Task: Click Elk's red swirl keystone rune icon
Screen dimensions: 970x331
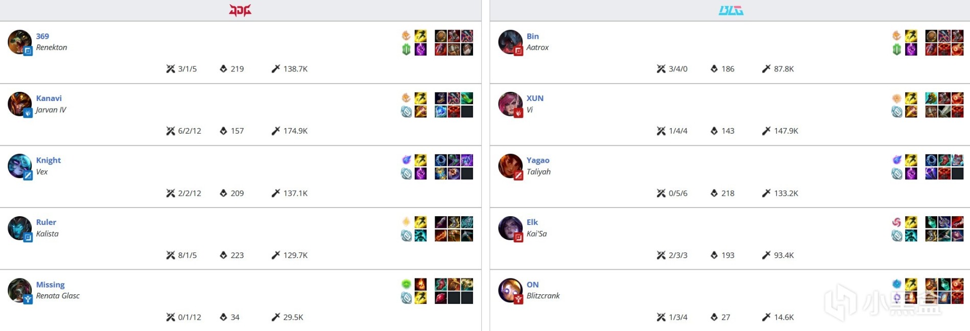Action: pyautogui.click(x=896, y=222)
